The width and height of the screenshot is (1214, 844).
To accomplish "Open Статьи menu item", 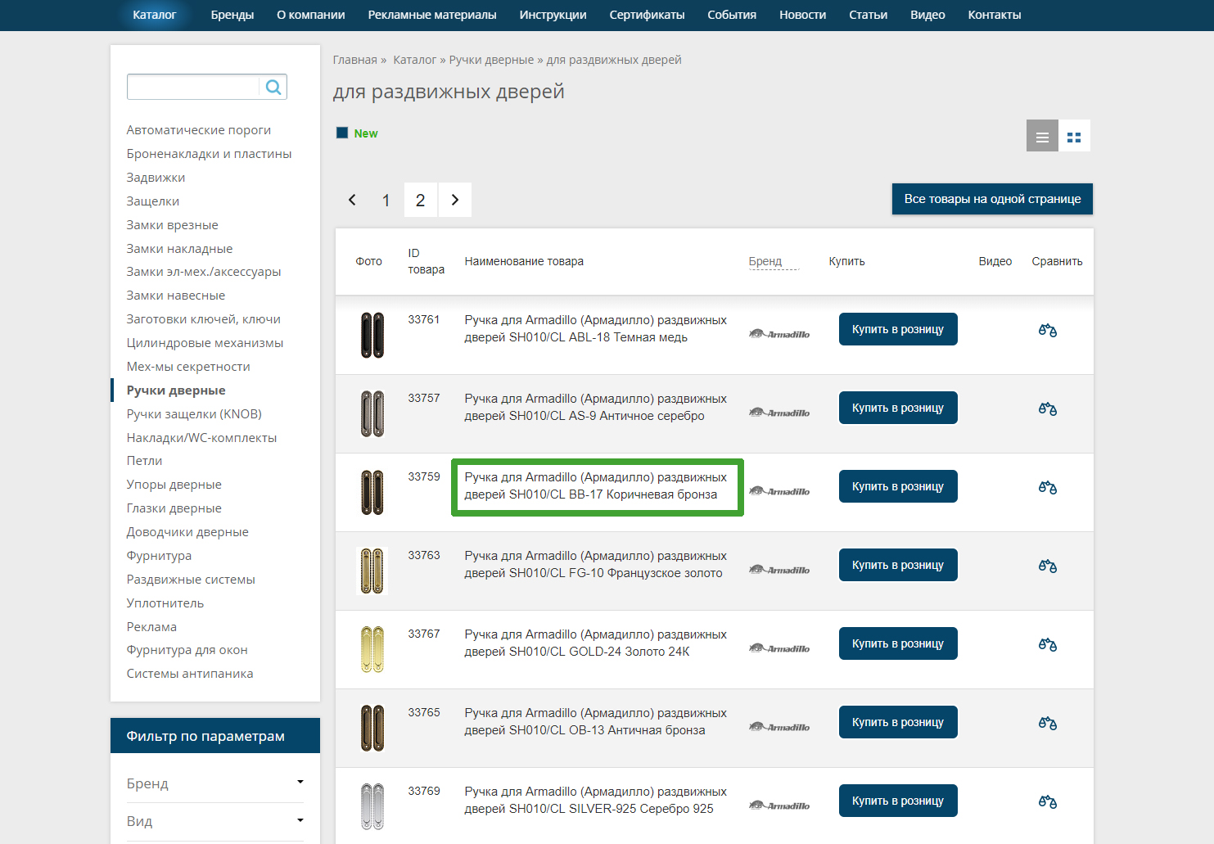I will tap(868, 15).
